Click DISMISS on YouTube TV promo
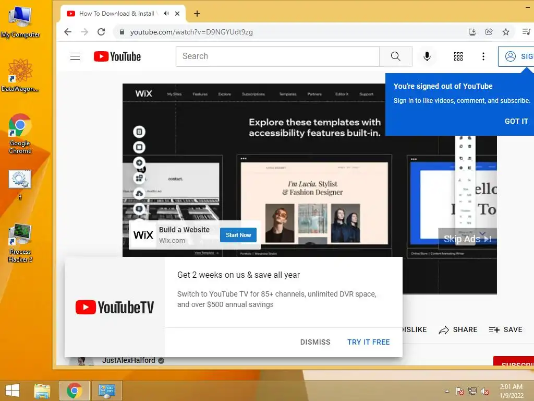 315,342
